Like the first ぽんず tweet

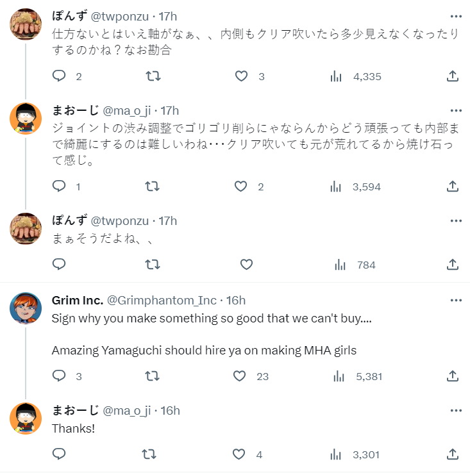click(241, 76)
